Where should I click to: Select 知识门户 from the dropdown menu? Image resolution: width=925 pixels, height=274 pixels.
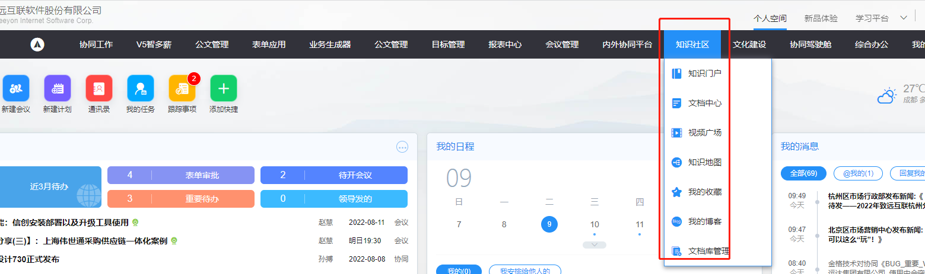[704, 73]
